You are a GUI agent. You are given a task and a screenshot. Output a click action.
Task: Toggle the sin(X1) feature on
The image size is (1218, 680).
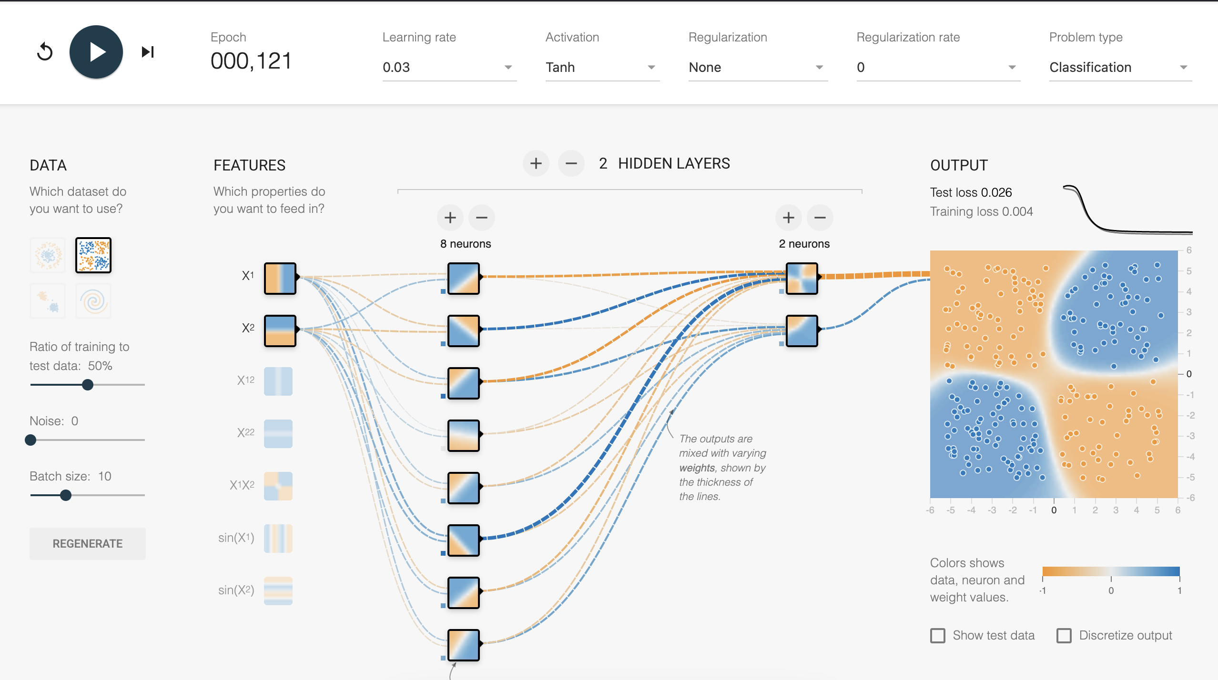[278, 538]
